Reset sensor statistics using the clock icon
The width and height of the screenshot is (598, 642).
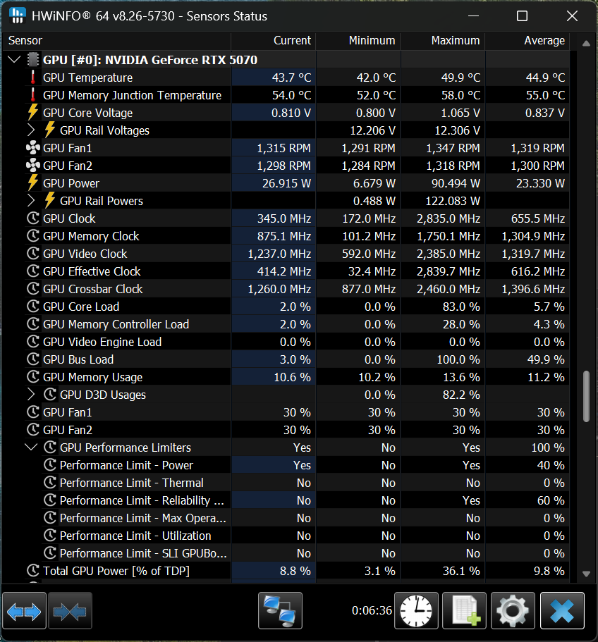[416, 610]
